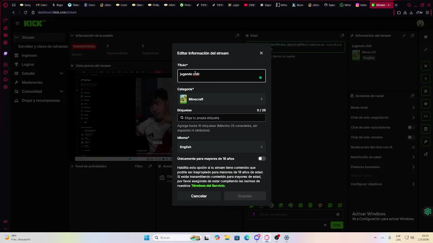Click the Enviar un mensaje chat input
Image resolution: width=433 pixels, height=243 pixels.
pyautogui.click(x=296, y=214)
